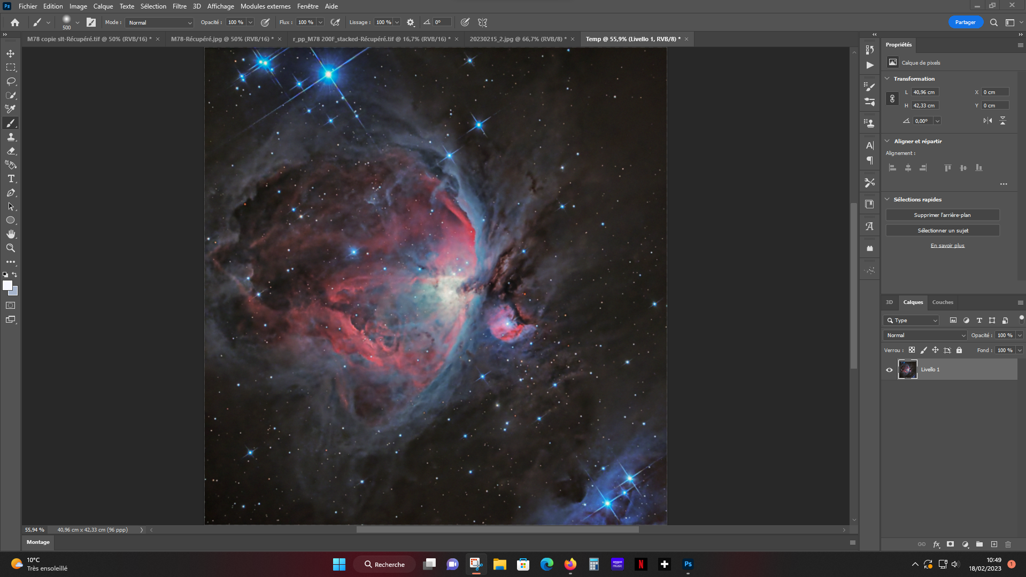
Task: Open the brush Mode dropdown
Action: pos(159,22)
